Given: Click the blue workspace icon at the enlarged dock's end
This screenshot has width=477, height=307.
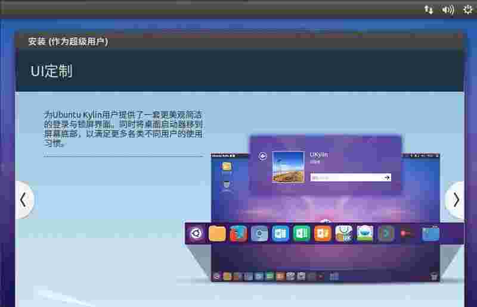Looking at the screenshot, I should click(x=430, y=233).
